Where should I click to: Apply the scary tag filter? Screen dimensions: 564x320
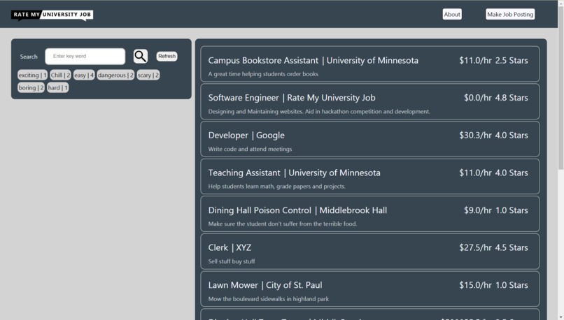click(x=148, y=75)
